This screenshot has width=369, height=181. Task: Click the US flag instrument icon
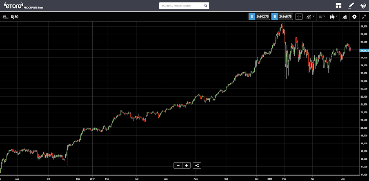[x=5, y=17]
